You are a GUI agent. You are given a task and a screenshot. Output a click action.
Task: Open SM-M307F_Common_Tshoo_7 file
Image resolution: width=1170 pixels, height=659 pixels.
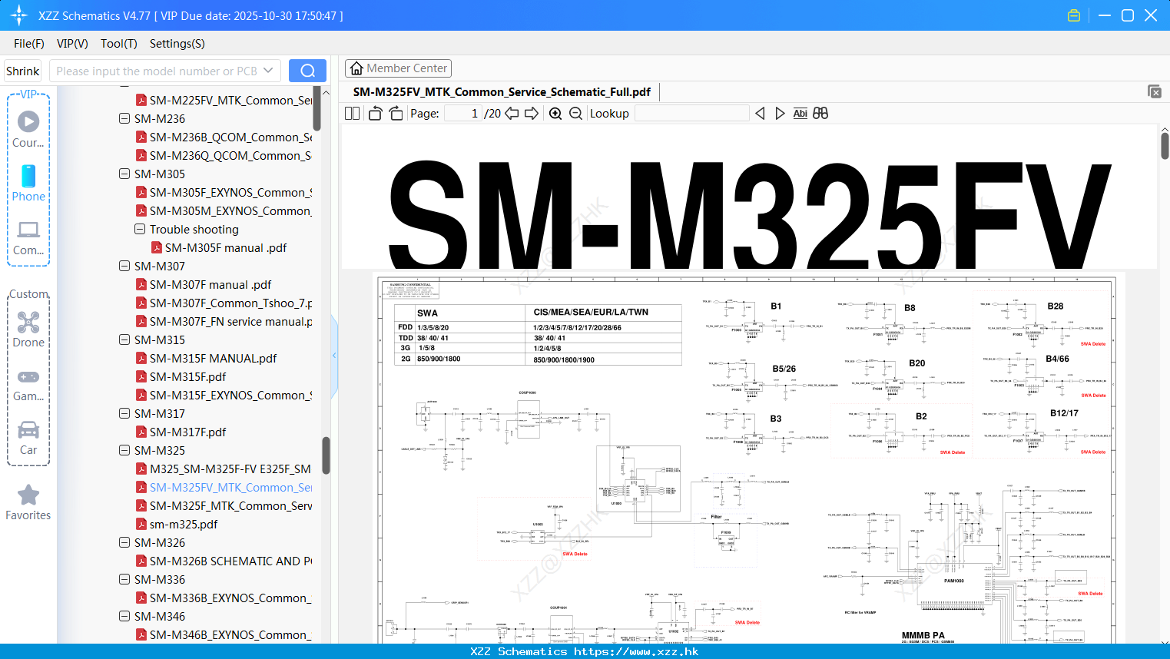(230, 303)
